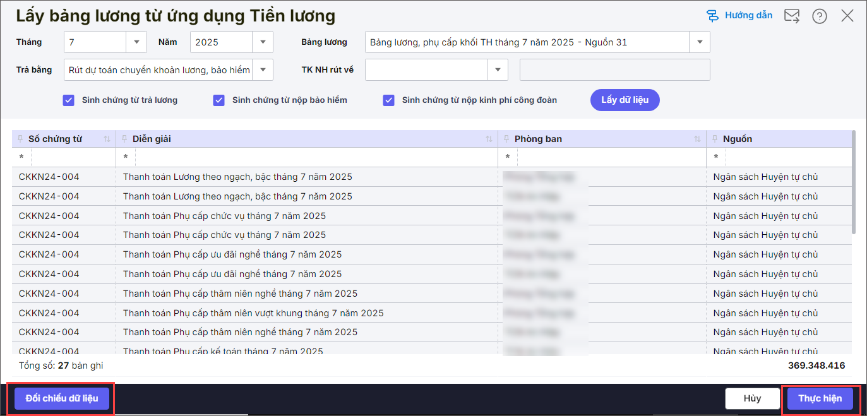This screenshot has height=416, width=867.
Task: Click the Hủy button
Action: (752, 398)
